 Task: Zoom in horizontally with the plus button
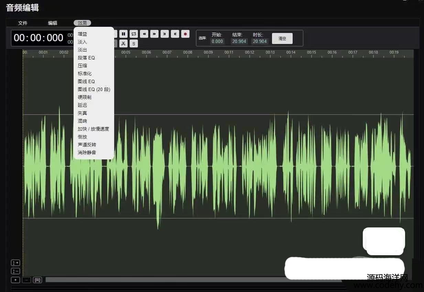15,280
